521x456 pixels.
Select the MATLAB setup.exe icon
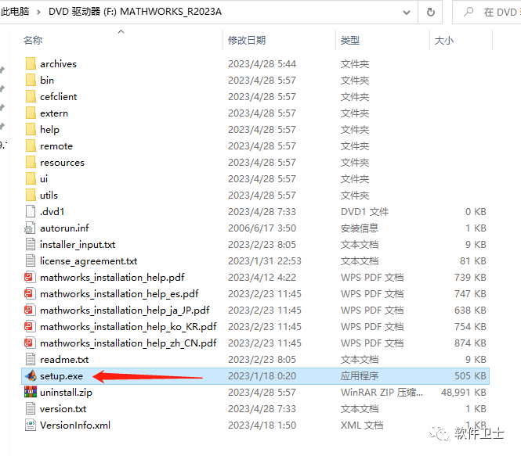(x=31, y=375)
